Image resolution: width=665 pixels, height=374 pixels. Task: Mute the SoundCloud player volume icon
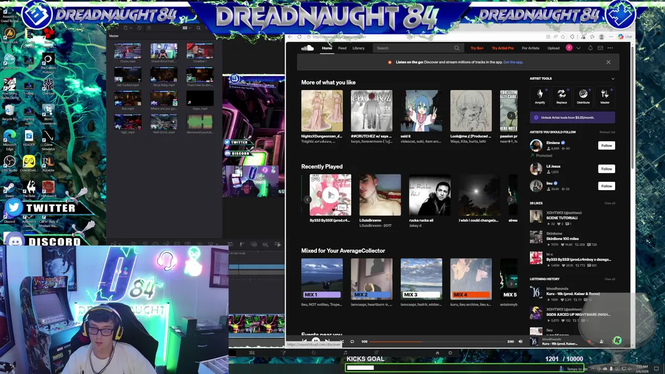tap(520, 341)
